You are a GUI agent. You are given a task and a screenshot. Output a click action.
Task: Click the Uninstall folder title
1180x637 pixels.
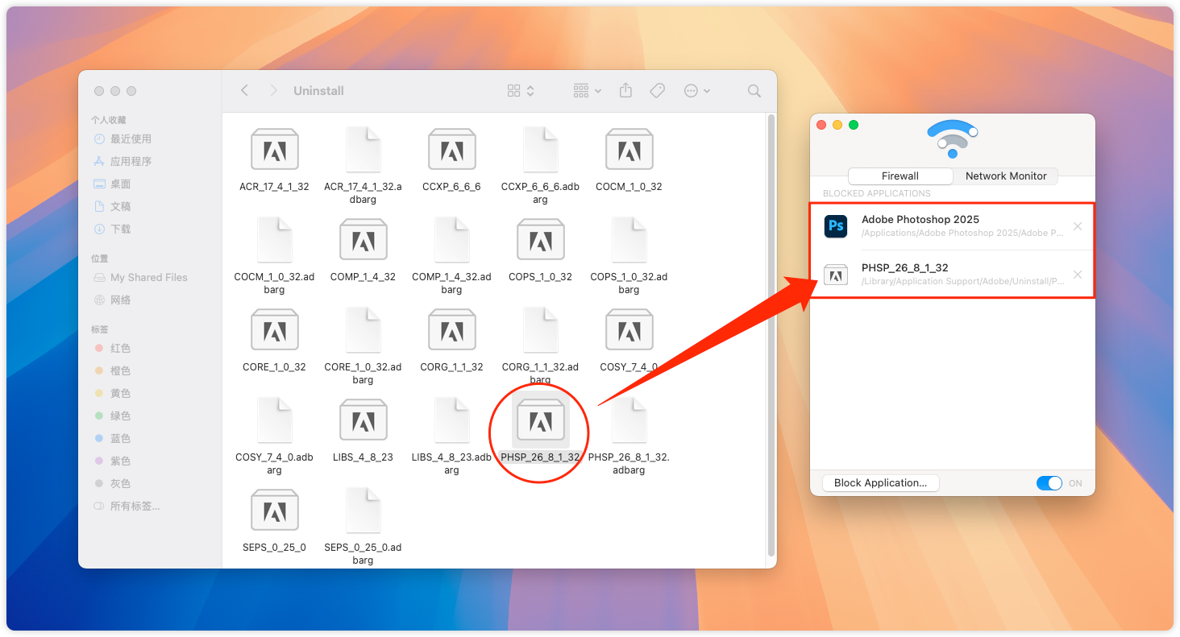(318, 91)
